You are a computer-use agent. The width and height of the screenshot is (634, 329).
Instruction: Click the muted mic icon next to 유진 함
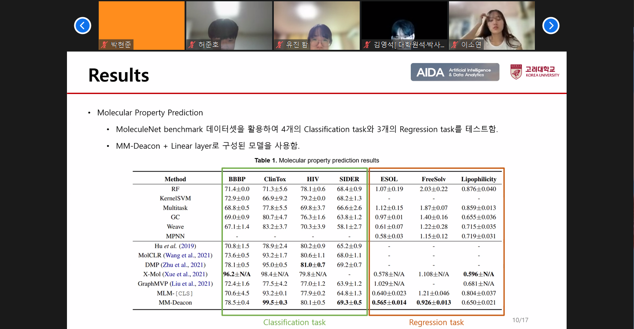tap(279, 45)
